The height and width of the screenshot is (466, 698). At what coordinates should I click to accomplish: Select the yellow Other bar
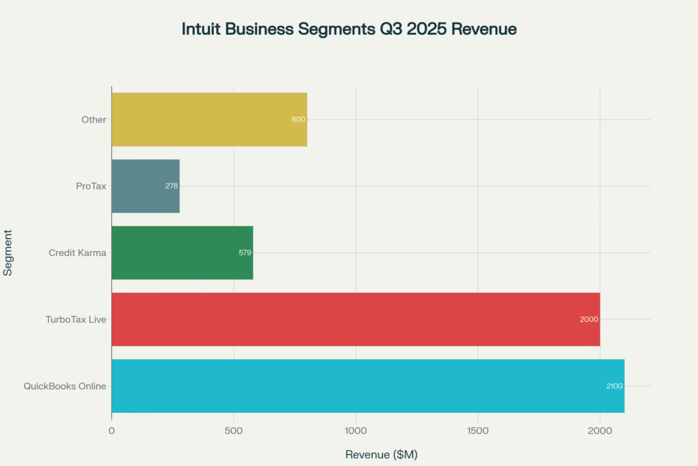(x=209, y=119)
